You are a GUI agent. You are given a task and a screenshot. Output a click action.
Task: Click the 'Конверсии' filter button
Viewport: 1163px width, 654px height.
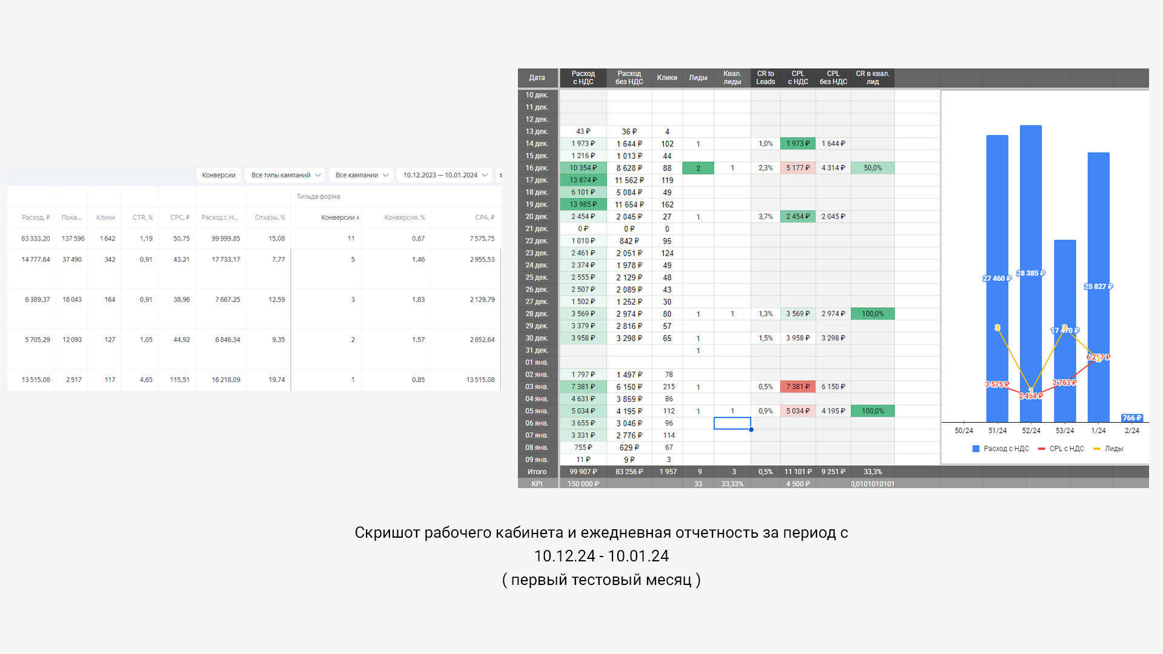coord(219,175)
